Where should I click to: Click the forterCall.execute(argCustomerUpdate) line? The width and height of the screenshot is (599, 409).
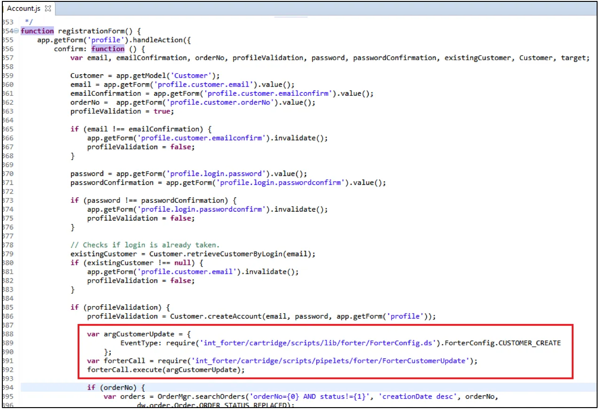(x=166, y=370)
